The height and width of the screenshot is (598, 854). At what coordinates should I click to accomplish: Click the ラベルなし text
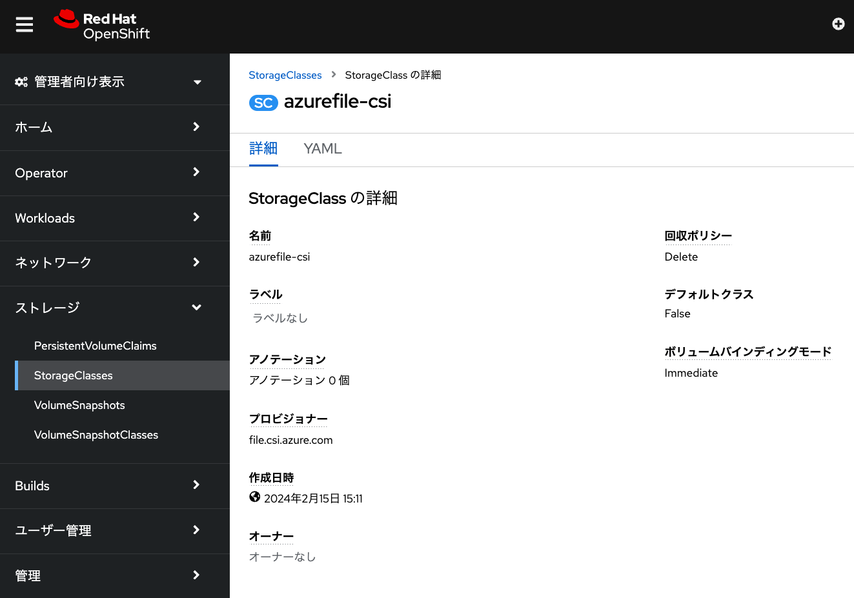[x=280, y=318]
